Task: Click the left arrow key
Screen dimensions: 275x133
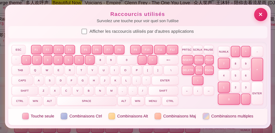Action: click(187, 91)
